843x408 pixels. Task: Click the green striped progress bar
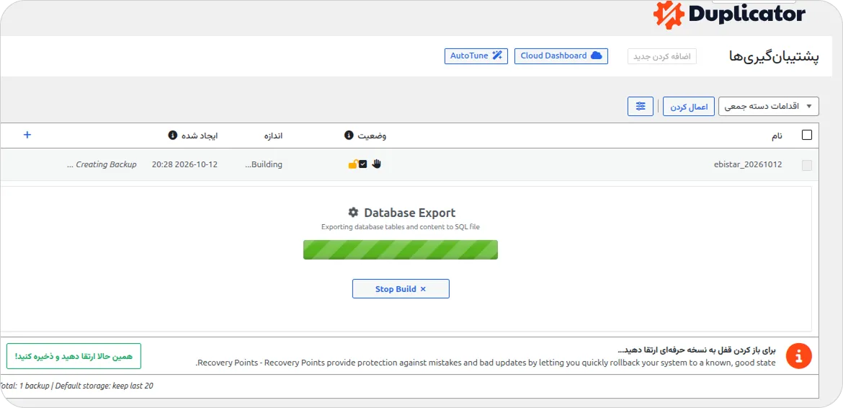[x=401, y=249]
